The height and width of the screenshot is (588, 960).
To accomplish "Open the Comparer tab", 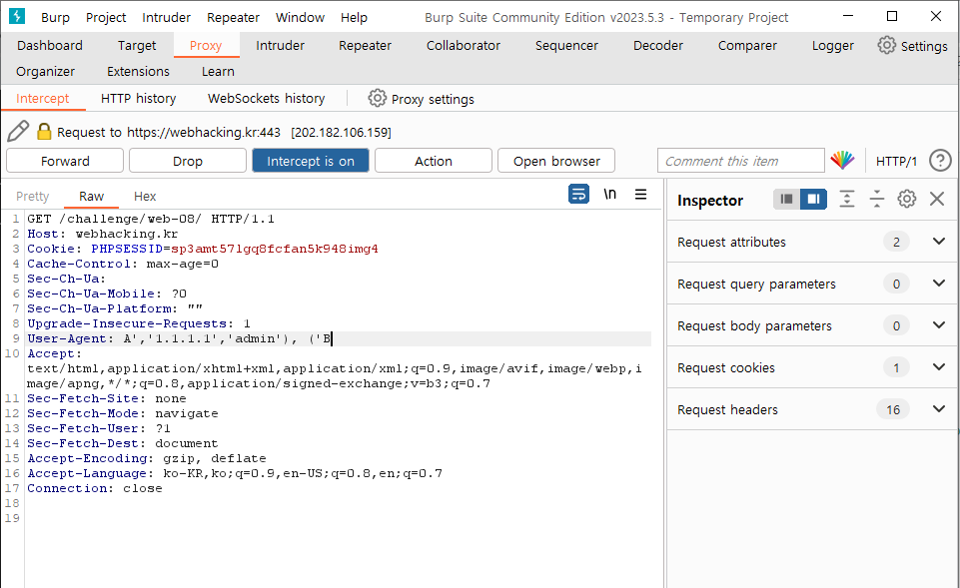I will (x=747, y=45).
